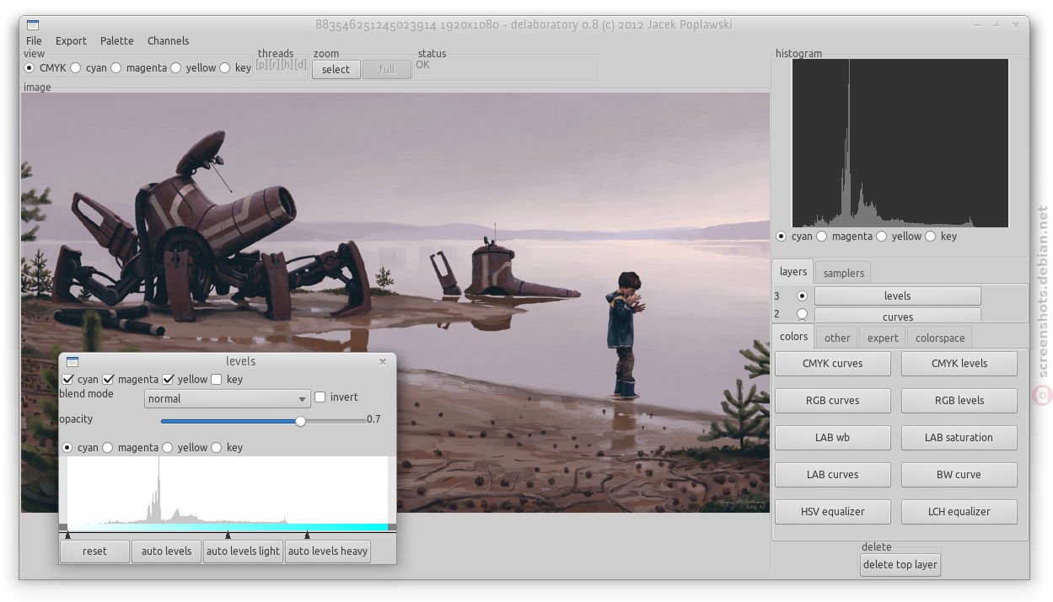
Task: Add a LAB wb layer
Action: (832, 438)
